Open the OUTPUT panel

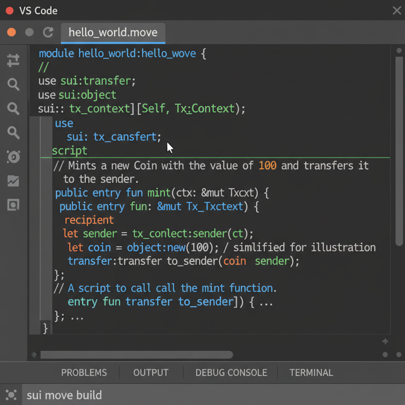[151, 372]
